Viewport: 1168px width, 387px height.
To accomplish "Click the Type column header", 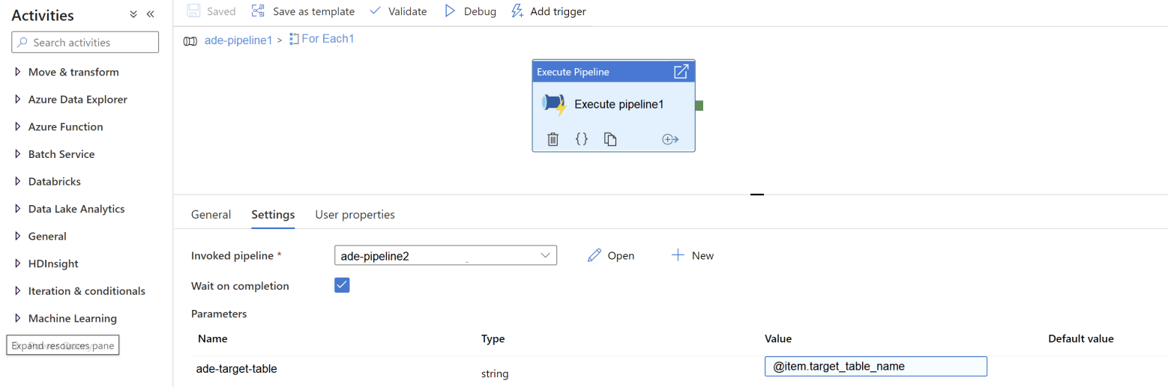I will tap(493, 338).
